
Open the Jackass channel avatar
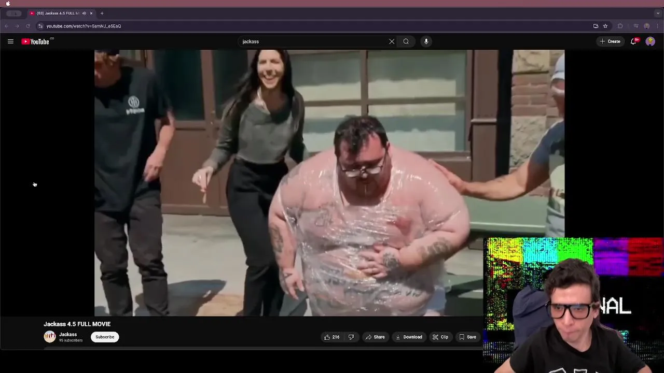(x=50, y=337)
